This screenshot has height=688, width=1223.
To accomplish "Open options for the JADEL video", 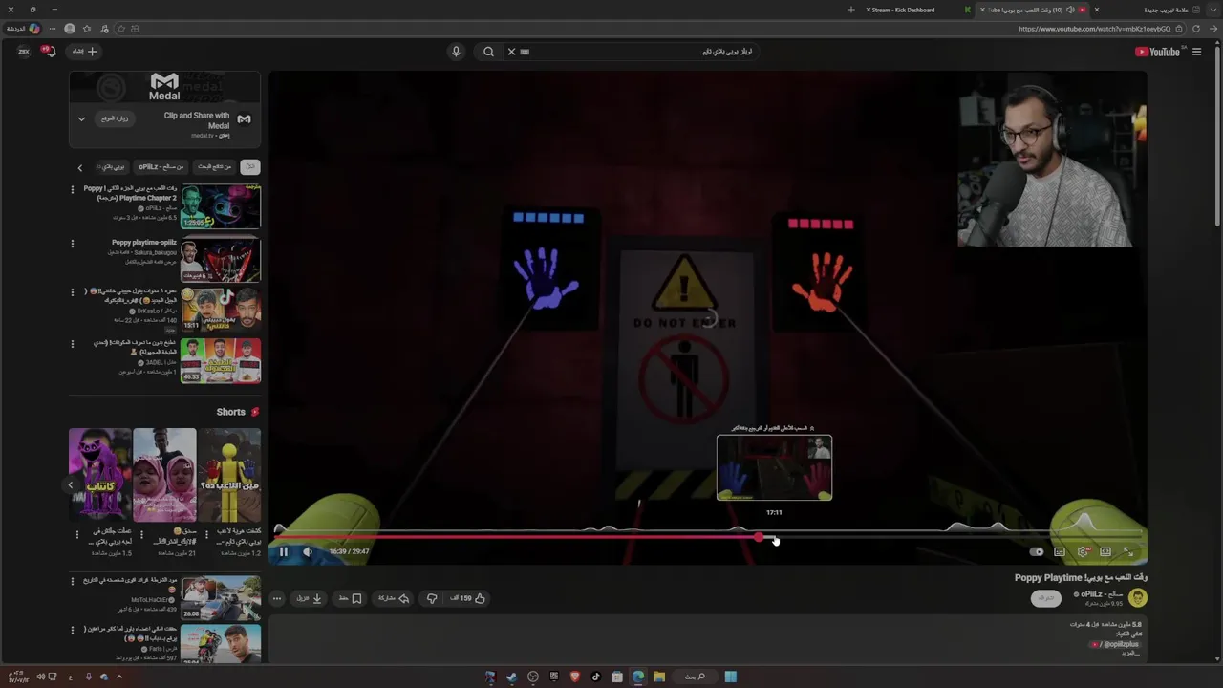I will coord(72,344).
